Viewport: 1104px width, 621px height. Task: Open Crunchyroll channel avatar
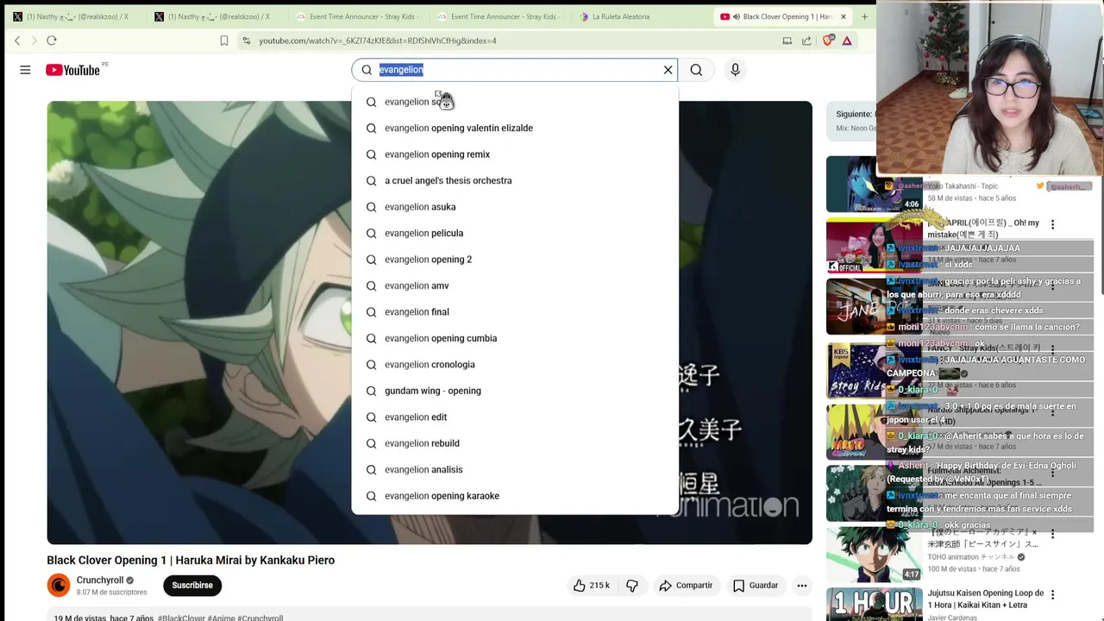tap(59, 586)
